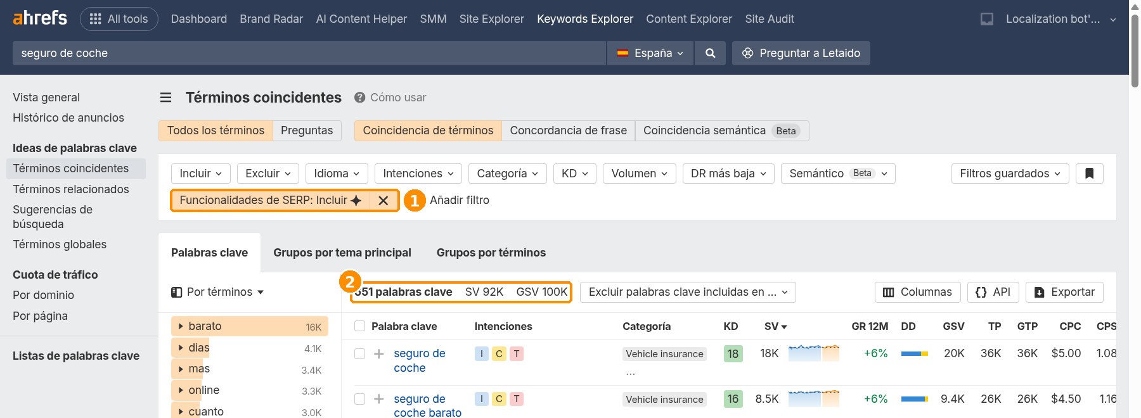Click the seguro de coche keyword link
Image resolution: width=1141 pixels, height=418 pixels.
pyautogui.click(x=419, y=360)
